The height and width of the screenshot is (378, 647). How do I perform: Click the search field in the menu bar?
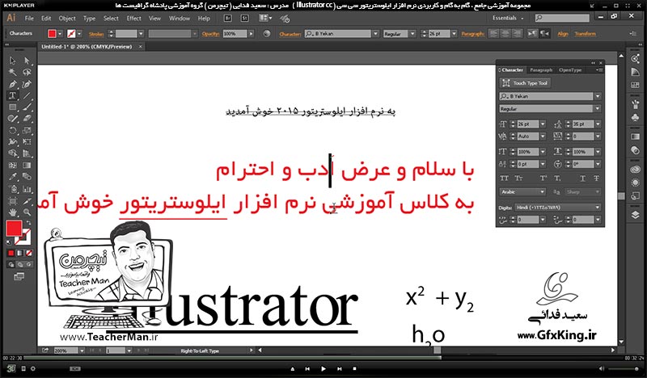tap(562, 18)
